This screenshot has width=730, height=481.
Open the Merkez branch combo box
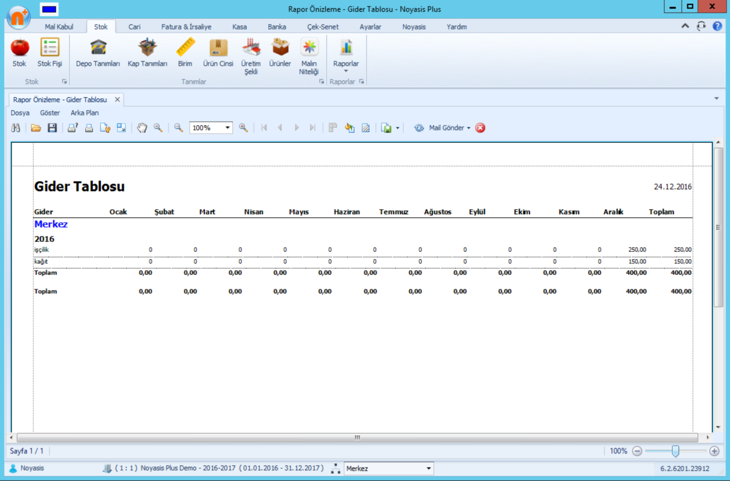pos(388,468)
